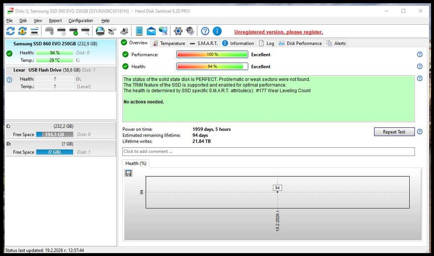Open the Report menu
This screenshot has width=434, height=256.
coord(56,20)
